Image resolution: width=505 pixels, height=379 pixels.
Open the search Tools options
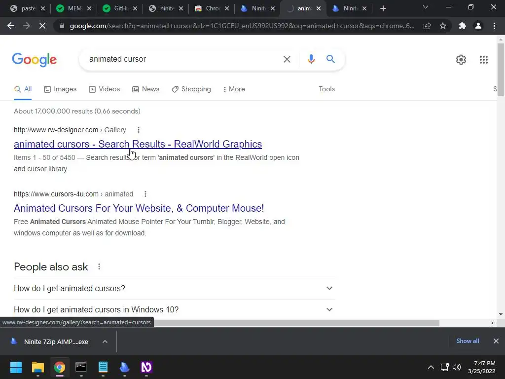tap(326, 89)
